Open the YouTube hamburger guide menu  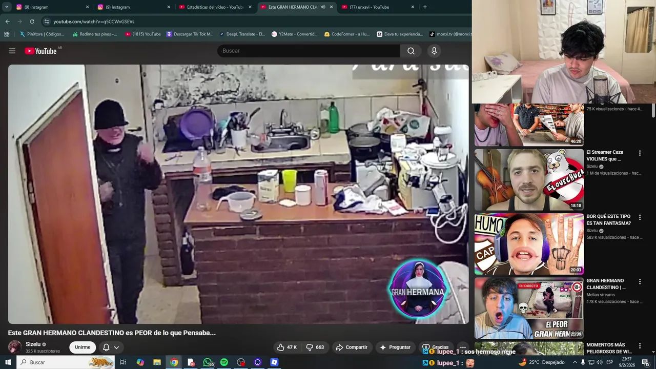(x=12, y=51)
